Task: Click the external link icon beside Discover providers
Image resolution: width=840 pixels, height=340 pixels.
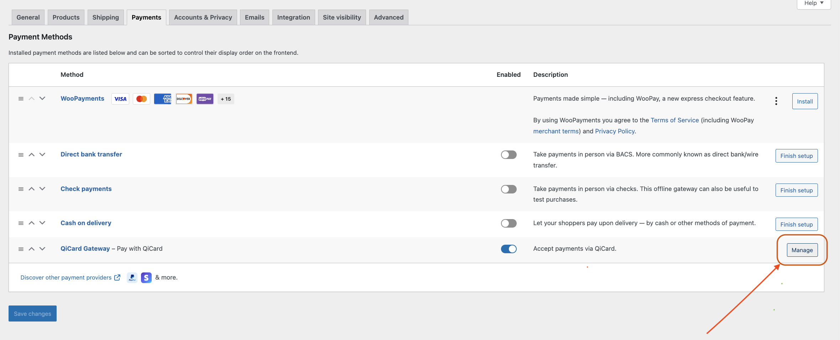Action: point(117,277)
